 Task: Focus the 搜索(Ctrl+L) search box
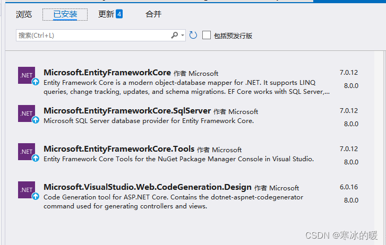101,35
